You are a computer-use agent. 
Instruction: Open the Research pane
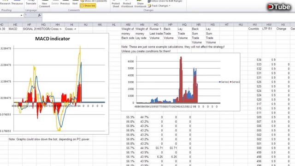[5, 3]
